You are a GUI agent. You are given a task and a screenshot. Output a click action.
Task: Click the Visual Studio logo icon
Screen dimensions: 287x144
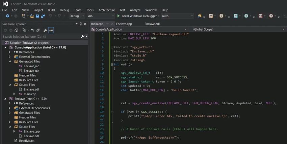pos(5,4)
